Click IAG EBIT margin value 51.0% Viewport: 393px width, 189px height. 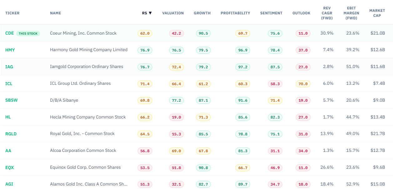[353, 67]
